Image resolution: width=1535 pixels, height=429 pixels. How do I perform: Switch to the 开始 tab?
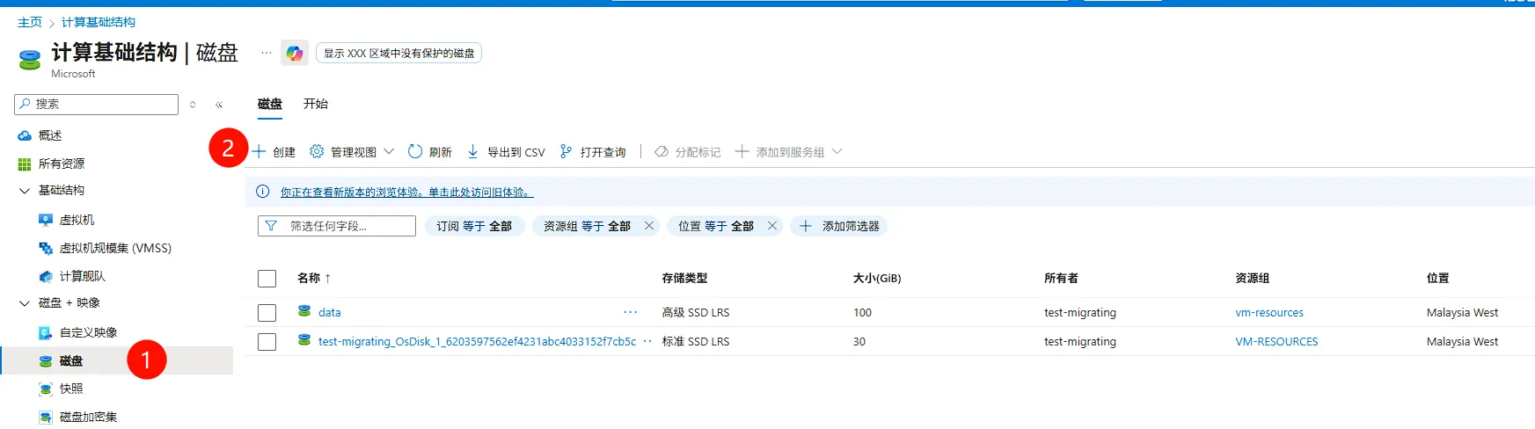(315, 104)
